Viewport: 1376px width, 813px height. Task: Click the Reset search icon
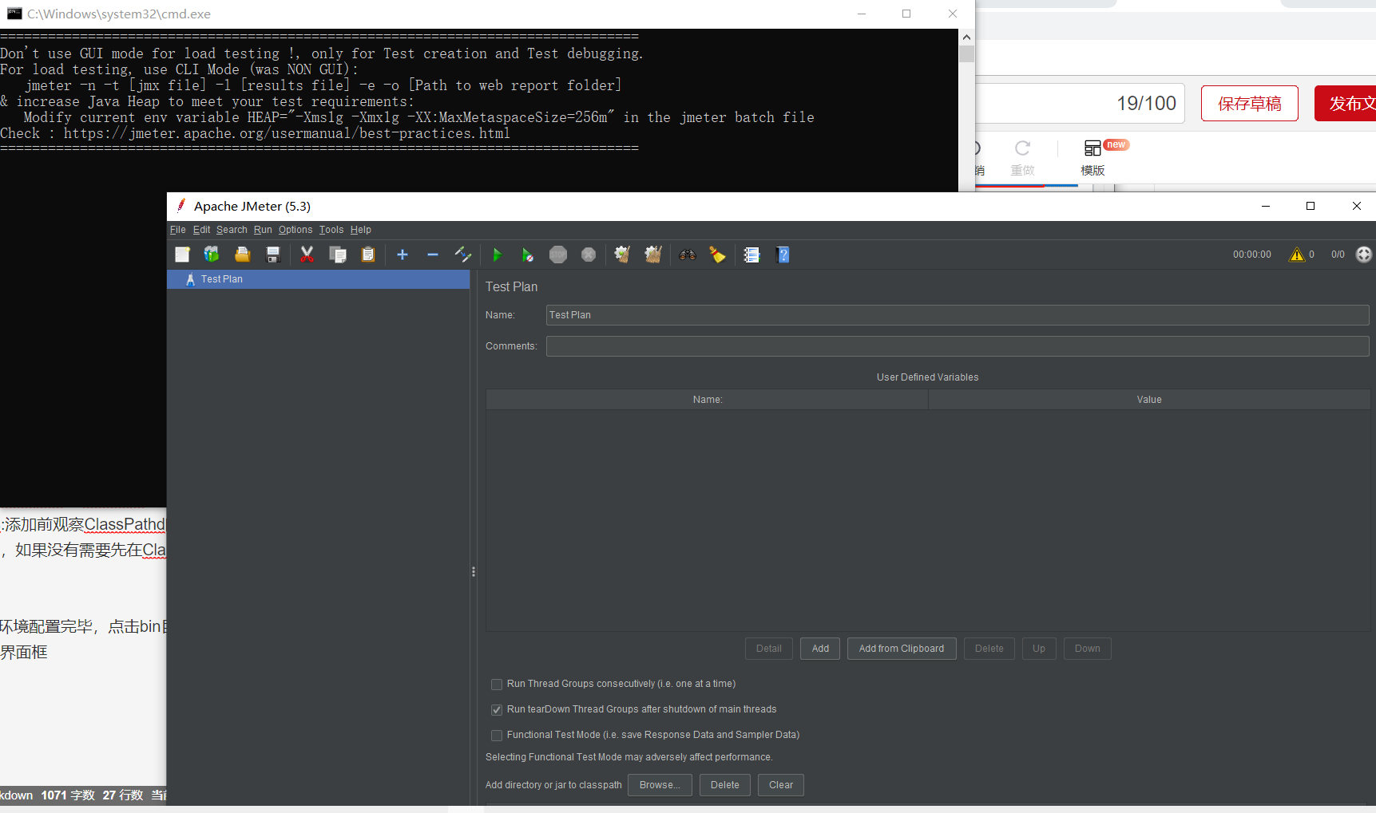click(x=717, y=255)
